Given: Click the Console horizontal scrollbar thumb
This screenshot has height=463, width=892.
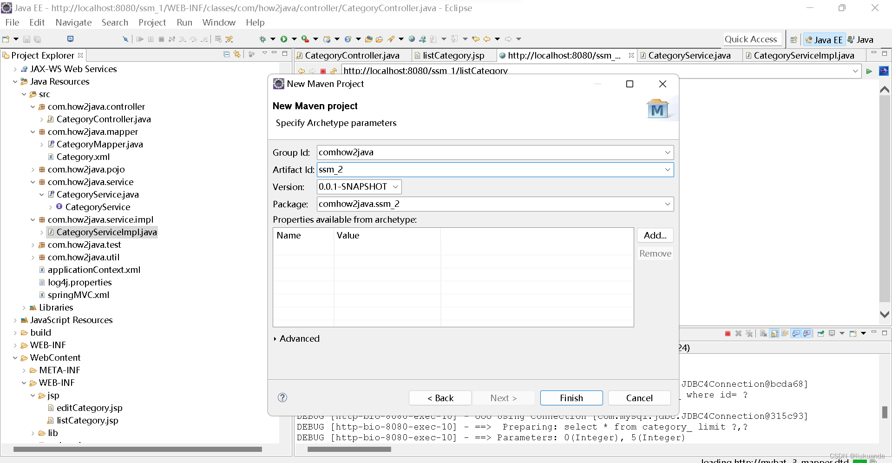Looking at the screenshot, I should click(349, 450).
